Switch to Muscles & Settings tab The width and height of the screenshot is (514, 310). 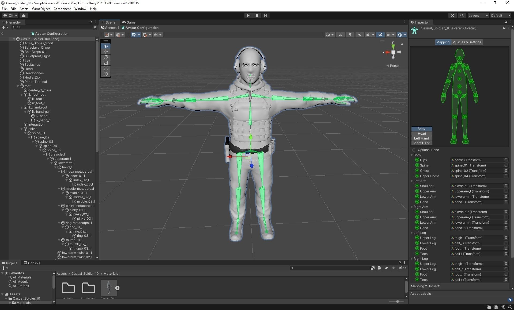(466, 42)
